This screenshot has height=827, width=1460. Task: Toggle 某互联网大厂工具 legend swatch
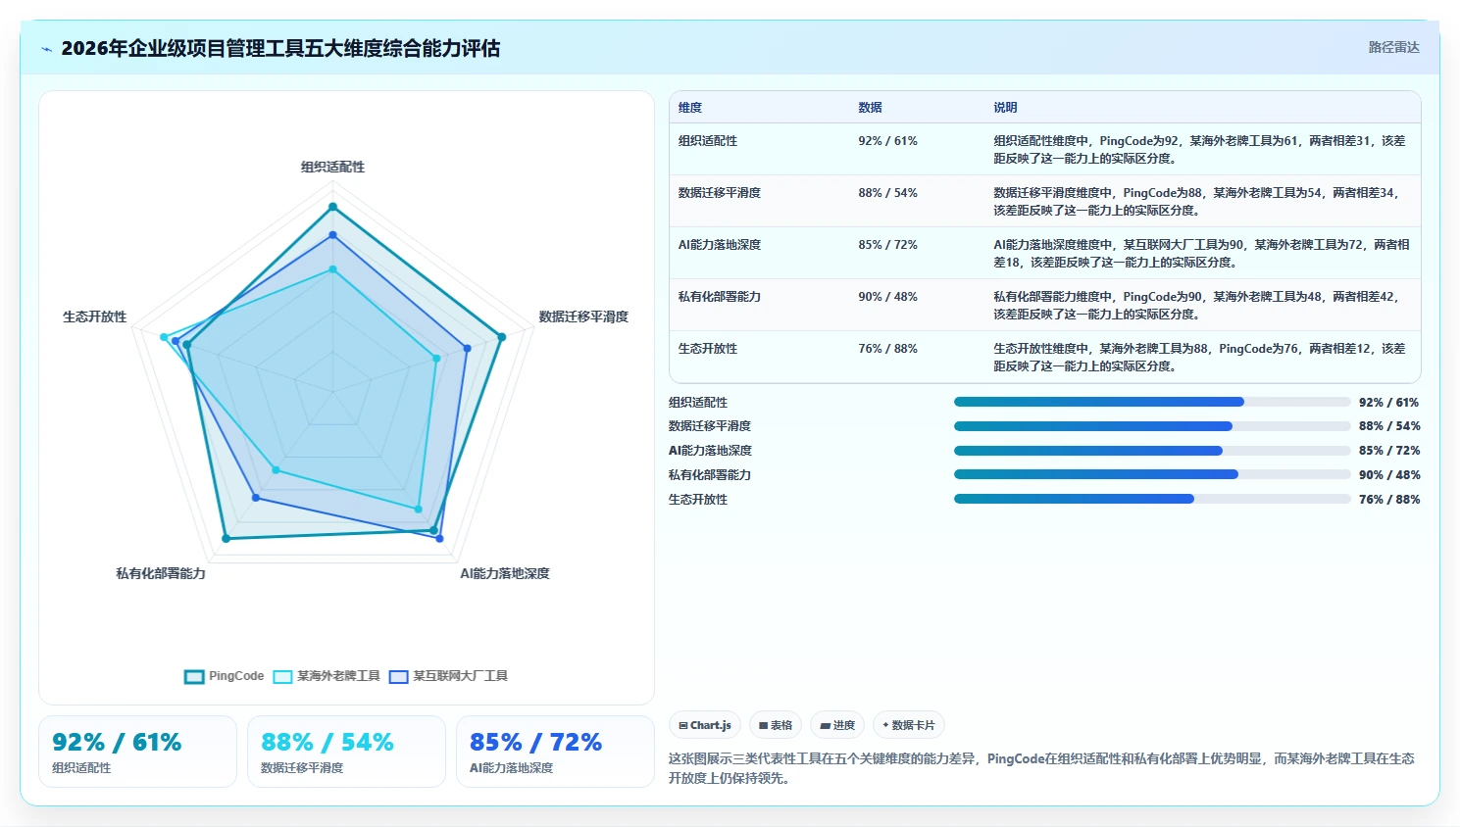398,676
